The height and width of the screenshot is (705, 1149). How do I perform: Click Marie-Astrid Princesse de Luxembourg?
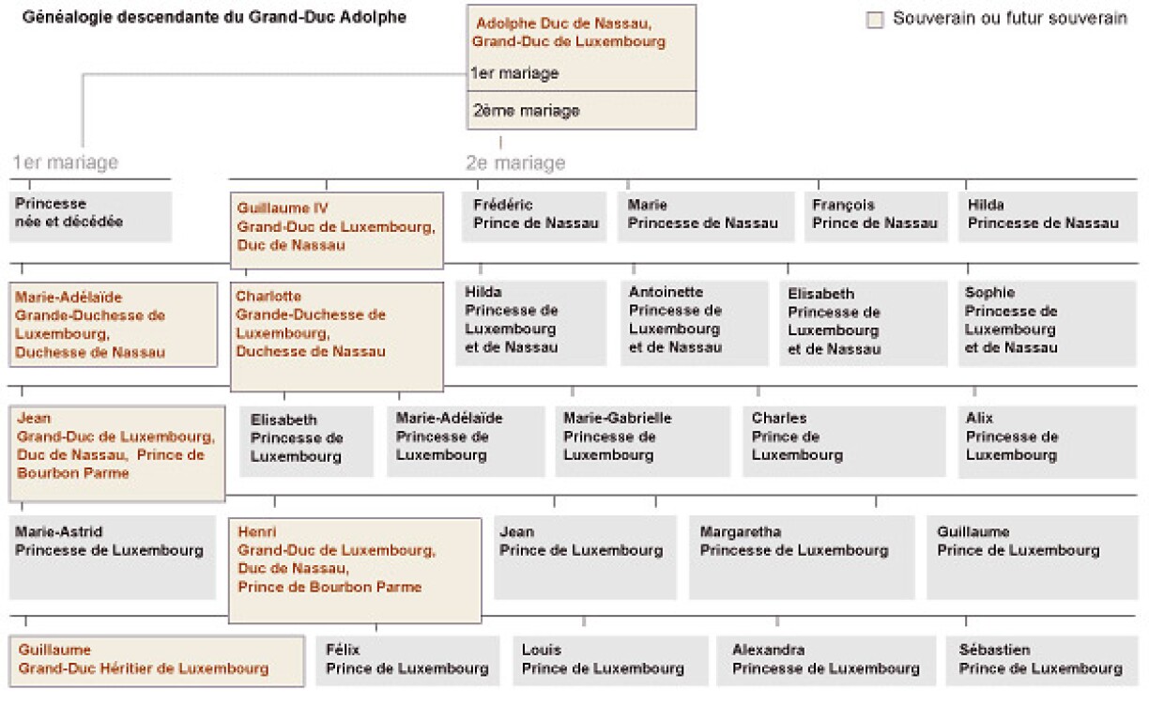(113, 556)
